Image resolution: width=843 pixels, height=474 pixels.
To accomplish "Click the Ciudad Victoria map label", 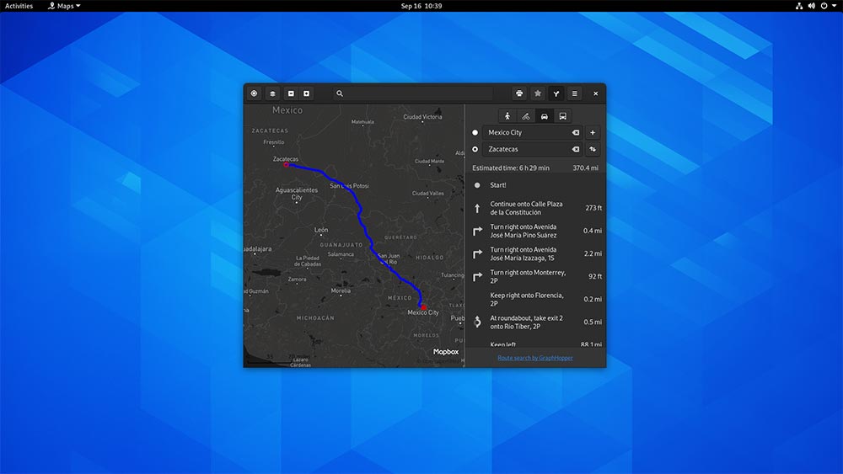I will [x=422, y=116].
